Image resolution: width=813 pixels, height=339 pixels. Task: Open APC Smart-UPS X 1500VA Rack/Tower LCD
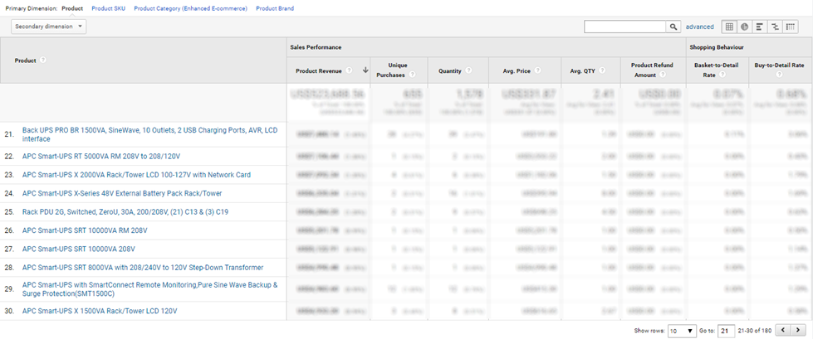pyautogui.click(x=100, y=311)
